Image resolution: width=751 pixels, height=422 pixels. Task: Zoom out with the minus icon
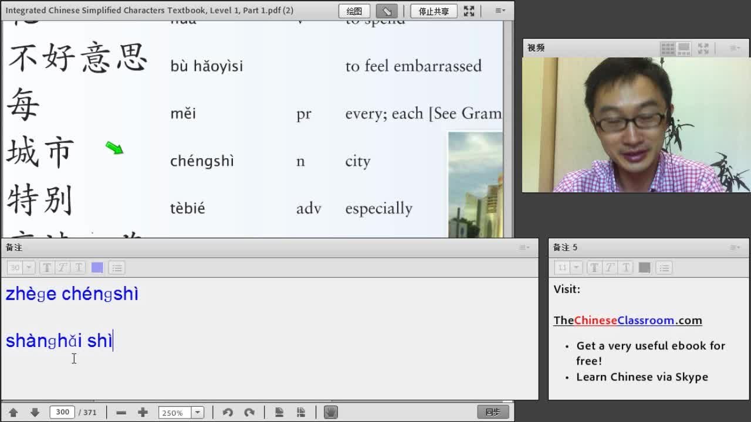pos(121,413)
